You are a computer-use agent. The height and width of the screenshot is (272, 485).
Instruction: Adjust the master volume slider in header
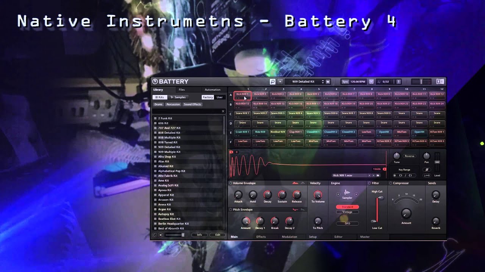(421, 82)
